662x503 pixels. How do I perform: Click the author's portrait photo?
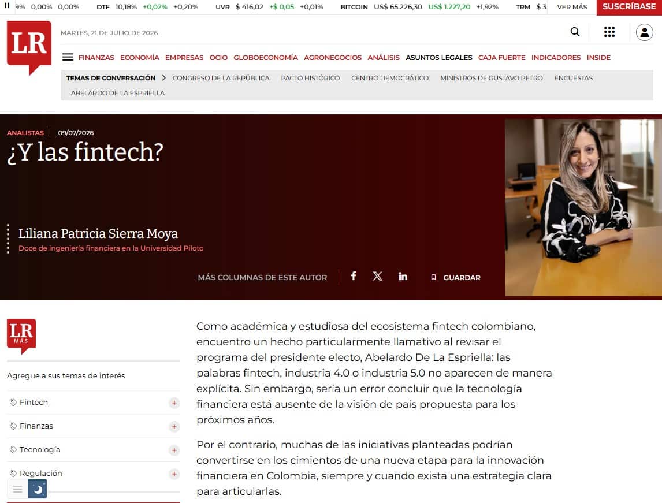[583, 207]
